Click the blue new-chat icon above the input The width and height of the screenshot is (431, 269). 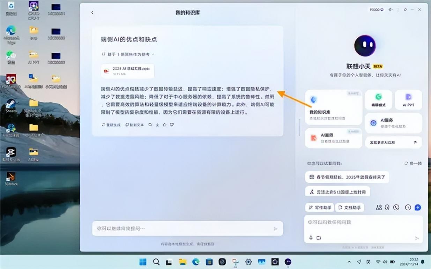click(417, 208)
